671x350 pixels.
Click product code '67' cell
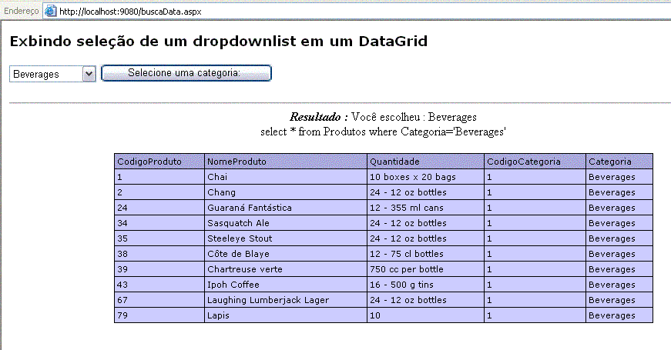pyautogui.click(x=159, y=300)
